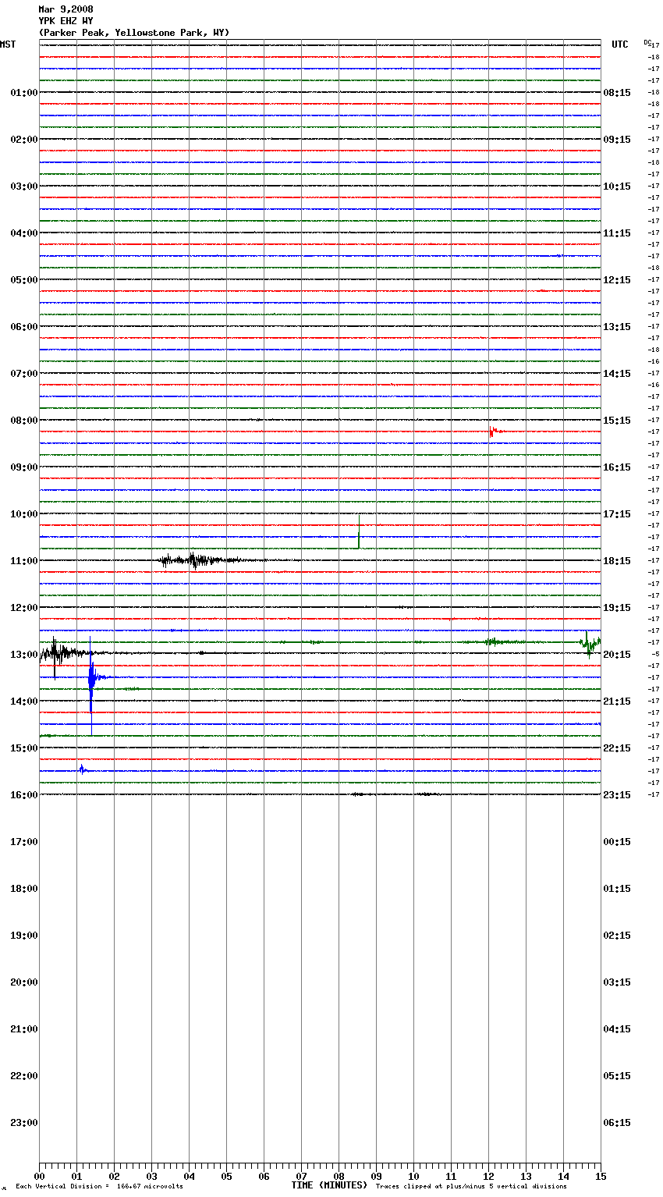Click the tall green spike near minute 8.5
The width and height of the screenshot is (663, 1197).
tap(359, 531)
